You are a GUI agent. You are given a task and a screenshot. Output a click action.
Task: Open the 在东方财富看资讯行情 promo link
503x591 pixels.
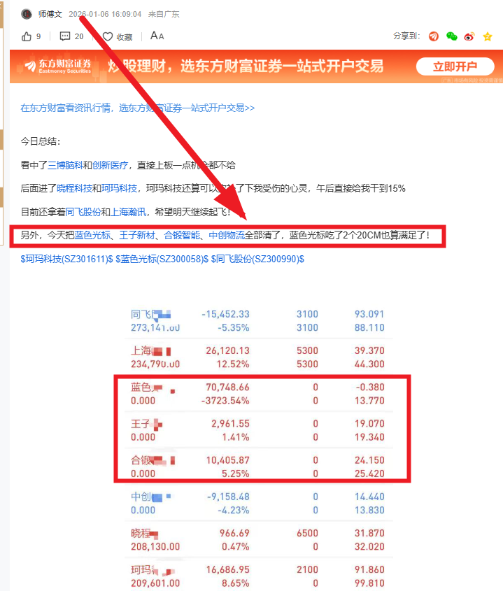pyautogui.click(x=138, y=108)
